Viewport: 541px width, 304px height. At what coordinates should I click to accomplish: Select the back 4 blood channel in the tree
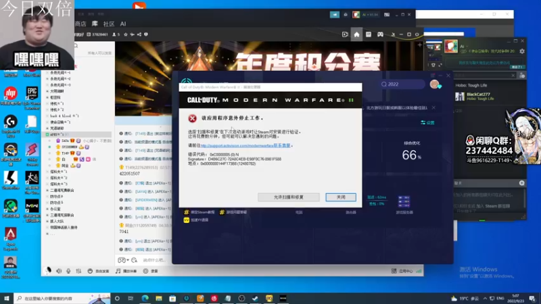[64, 116]
